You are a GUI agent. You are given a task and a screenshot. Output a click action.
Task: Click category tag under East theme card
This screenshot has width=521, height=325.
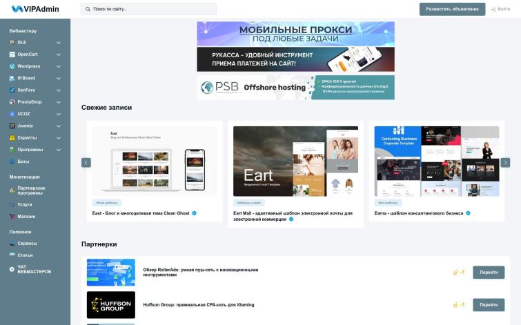click(107, 203)
